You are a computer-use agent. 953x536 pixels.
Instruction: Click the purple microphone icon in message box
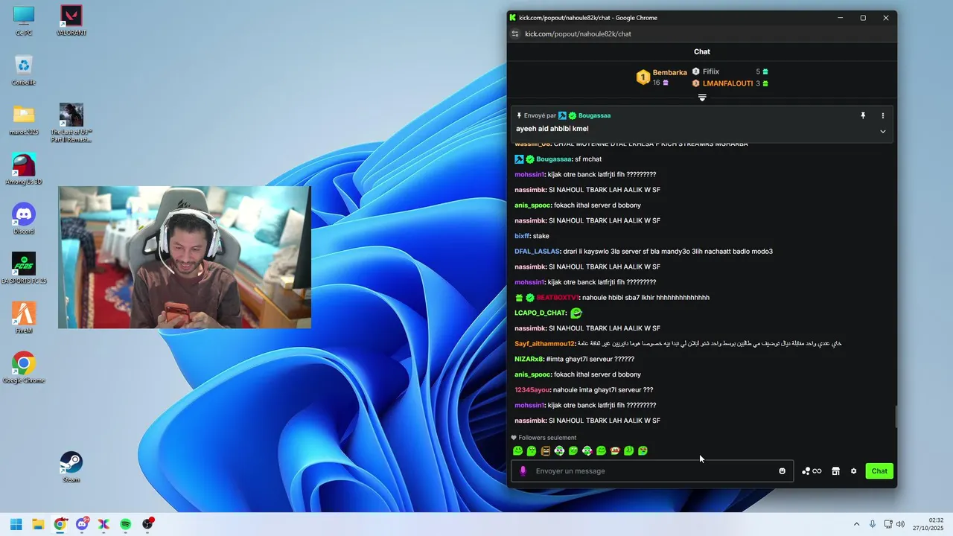point(523,471)
